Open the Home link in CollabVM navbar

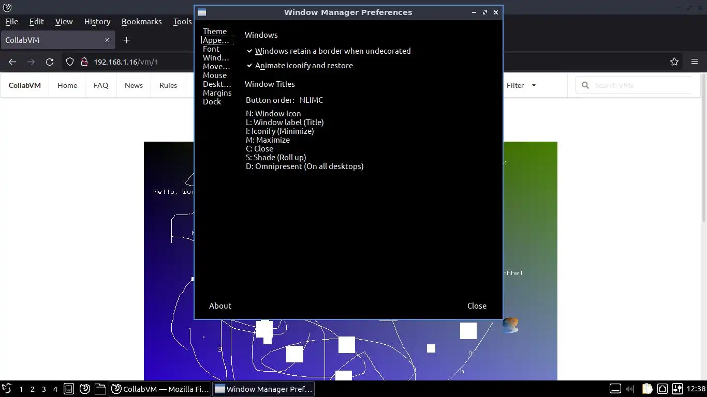coord(67,85)
